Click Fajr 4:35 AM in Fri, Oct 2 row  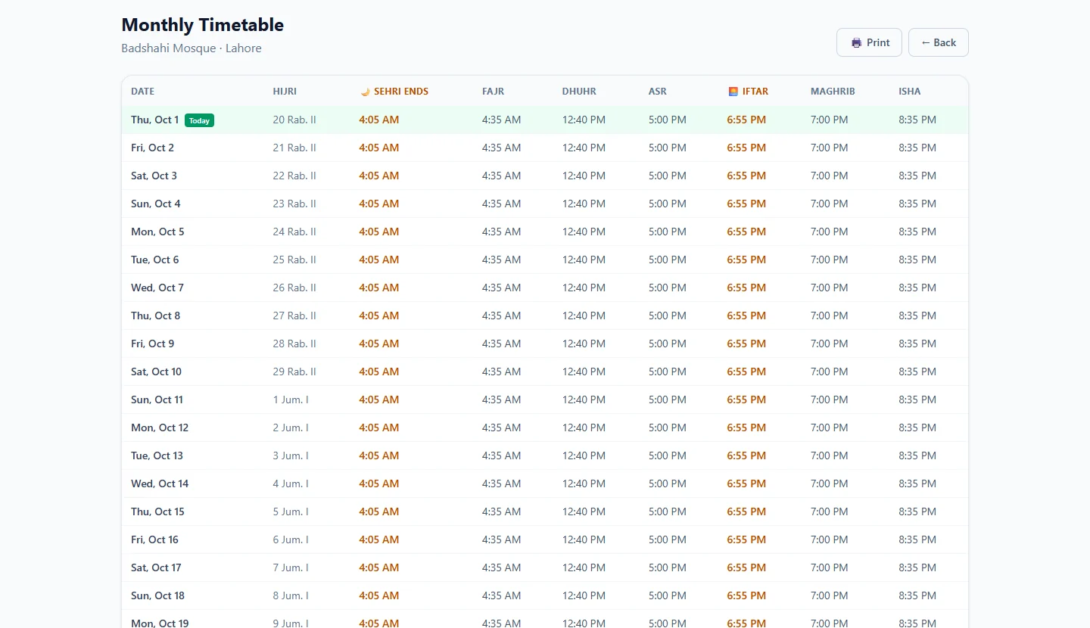click(x=502, y=148)
